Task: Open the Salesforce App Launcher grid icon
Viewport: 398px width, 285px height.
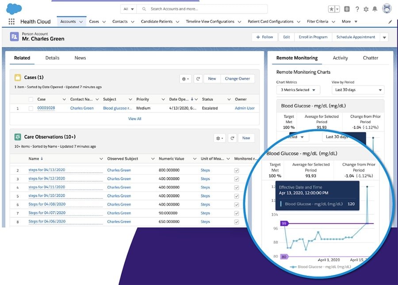Action: pyautogui.click(x=11, y=21)
